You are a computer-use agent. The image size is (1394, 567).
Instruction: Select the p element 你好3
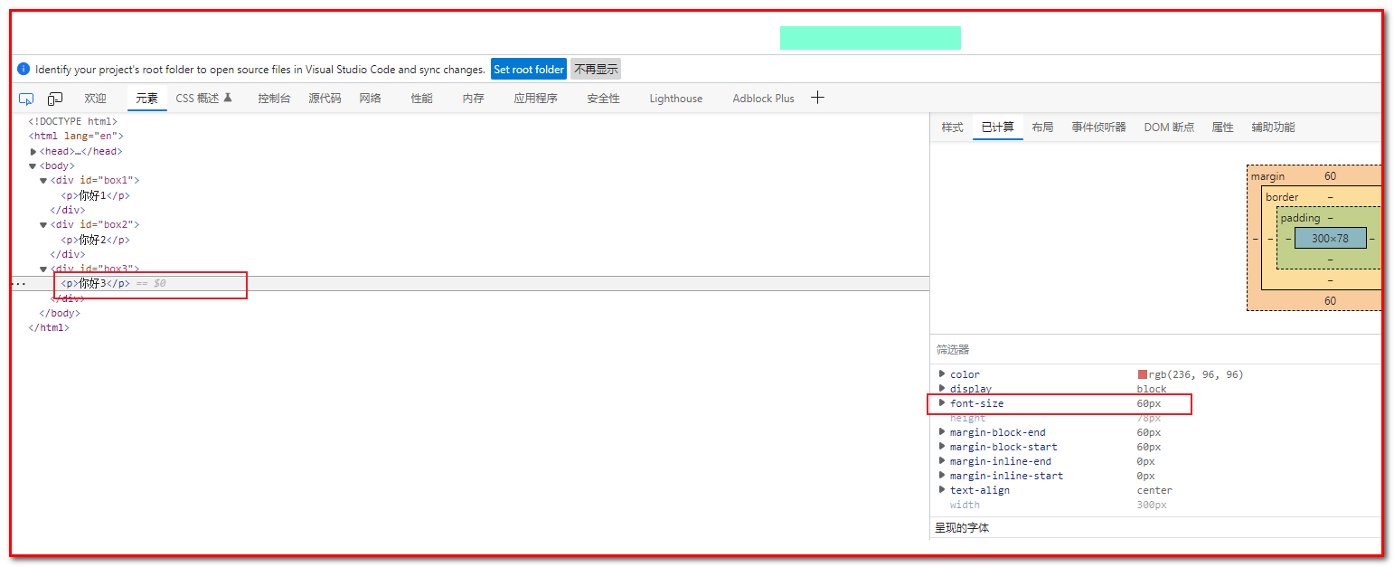(x=95, y=283)
